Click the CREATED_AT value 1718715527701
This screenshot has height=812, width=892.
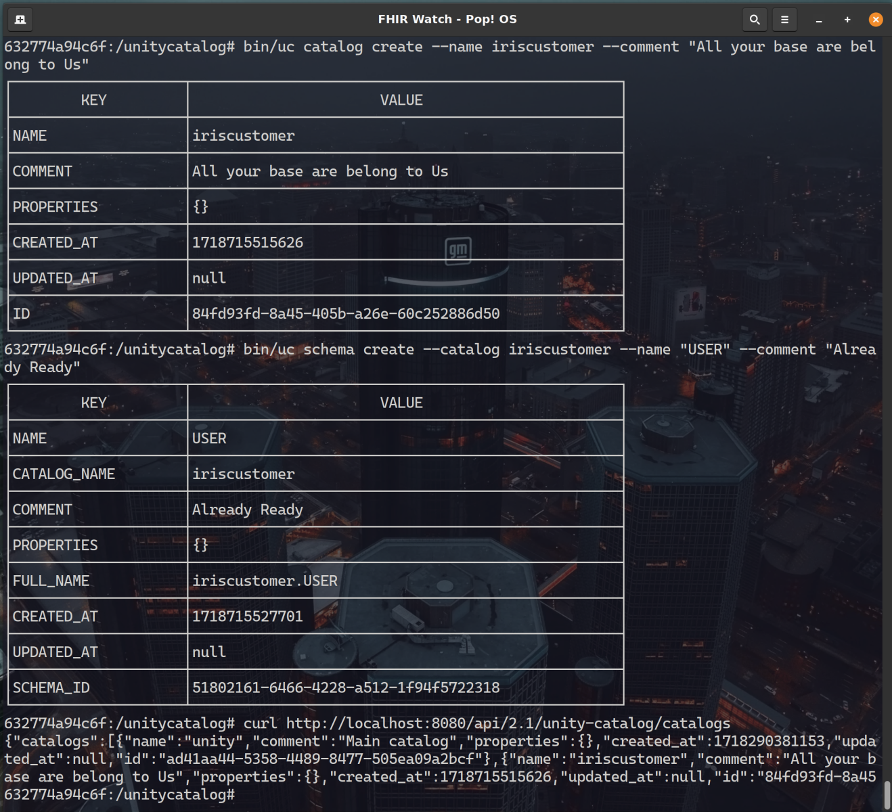pyautogui.click(x=248, y=616)
